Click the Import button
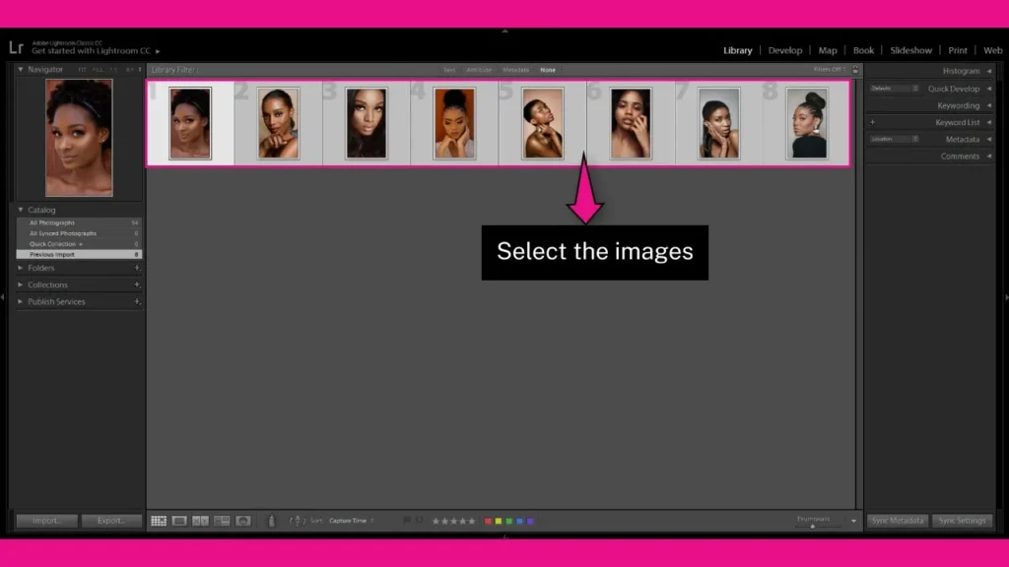The height and width of the screenshot is (567, 1009). click(46, 521)
